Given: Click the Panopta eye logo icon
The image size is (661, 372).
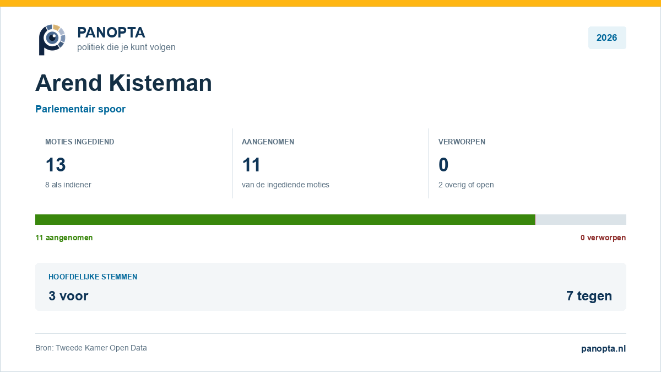Looking at the screenshot, I should click(52, 40).
